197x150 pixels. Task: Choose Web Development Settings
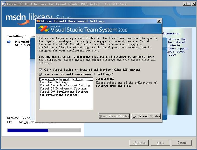(66, 95)
